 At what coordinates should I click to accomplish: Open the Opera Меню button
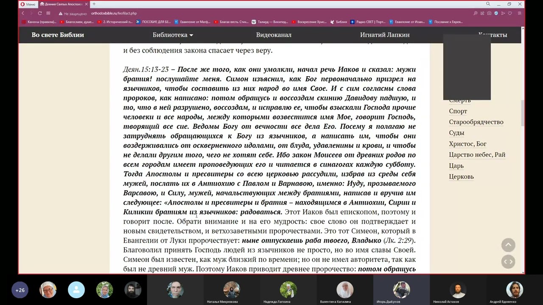[x=28, y=4]
